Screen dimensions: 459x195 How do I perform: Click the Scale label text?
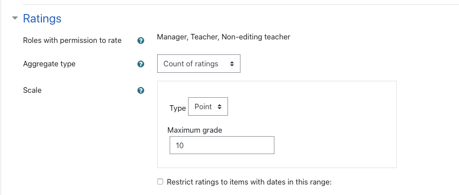point(32,90)
